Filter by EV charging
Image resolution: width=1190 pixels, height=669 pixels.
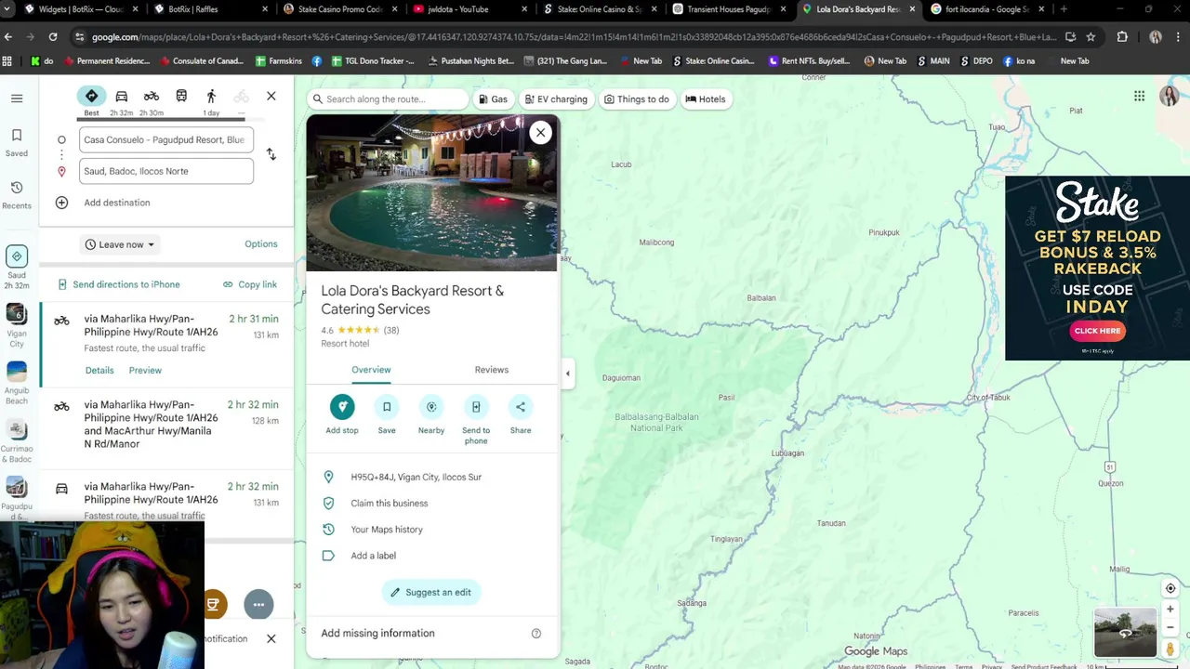(x=556, y=99)
